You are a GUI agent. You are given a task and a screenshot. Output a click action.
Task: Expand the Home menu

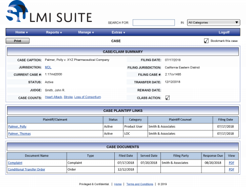click(x=22, y=32)
